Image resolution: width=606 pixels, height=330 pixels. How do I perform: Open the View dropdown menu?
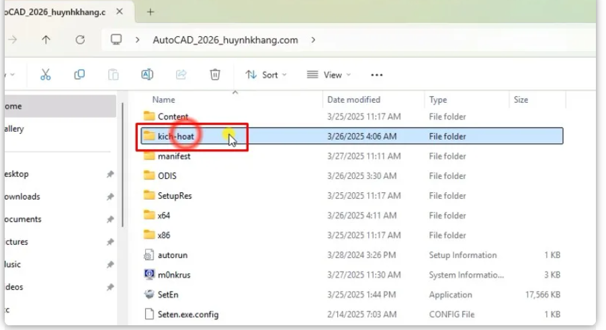click(x=327, y=75)
